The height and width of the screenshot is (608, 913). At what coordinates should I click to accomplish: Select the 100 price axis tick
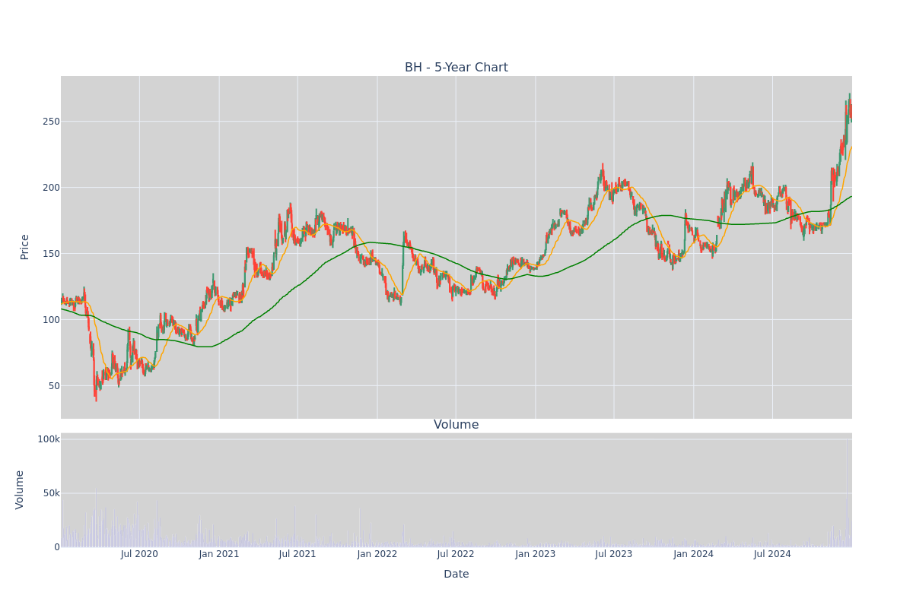[x=50, y=320]
